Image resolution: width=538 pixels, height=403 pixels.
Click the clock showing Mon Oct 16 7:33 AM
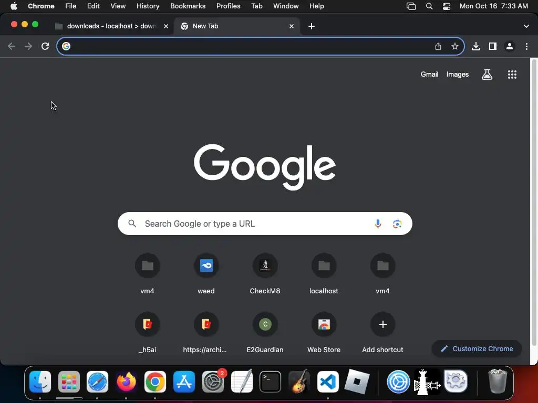click(x=493, y=6)
